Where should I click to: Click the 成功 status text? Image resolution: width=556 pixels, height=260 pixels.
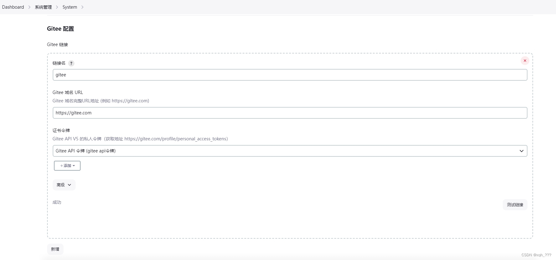pyautogui.click(x=57, y=202)
